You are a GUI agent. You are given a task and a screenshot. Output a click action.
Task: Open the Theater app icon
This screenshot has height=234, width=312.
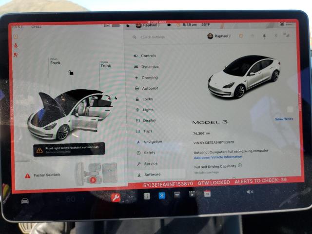tap(192, 194)
